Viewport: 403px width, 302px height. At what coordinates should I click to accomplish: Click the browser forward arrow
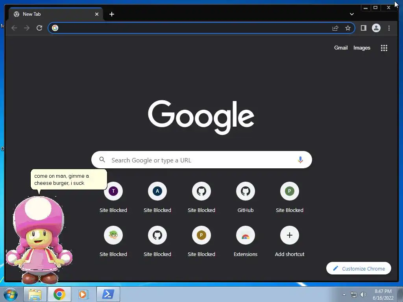[x=27, y=28]
